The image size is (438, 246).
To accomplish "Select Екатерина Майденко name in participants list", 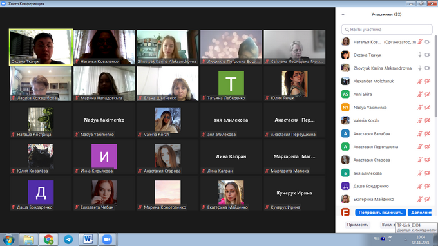I will point(374,200).
